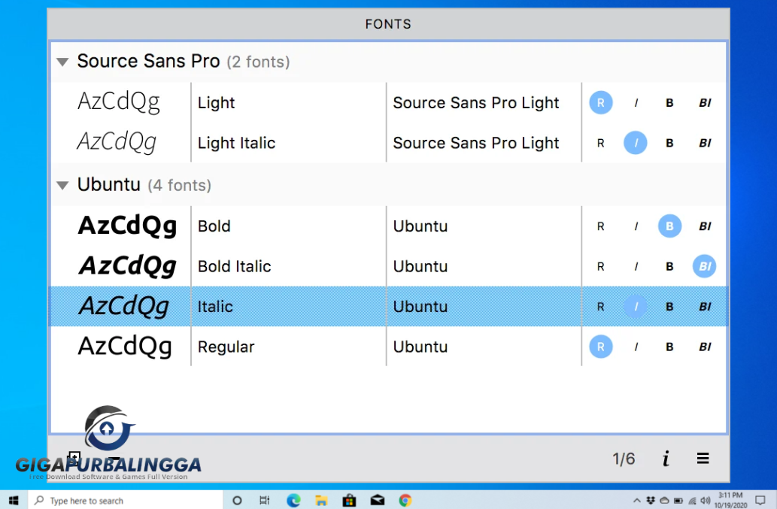Image resolution: width=777 pixels, height=509 pixels.
Task: Open Microsoft Store from taskbar
Action: (349, 500)
